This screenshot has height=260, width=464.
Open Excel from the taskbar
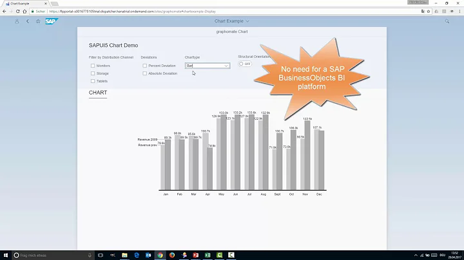click(208, 255)
